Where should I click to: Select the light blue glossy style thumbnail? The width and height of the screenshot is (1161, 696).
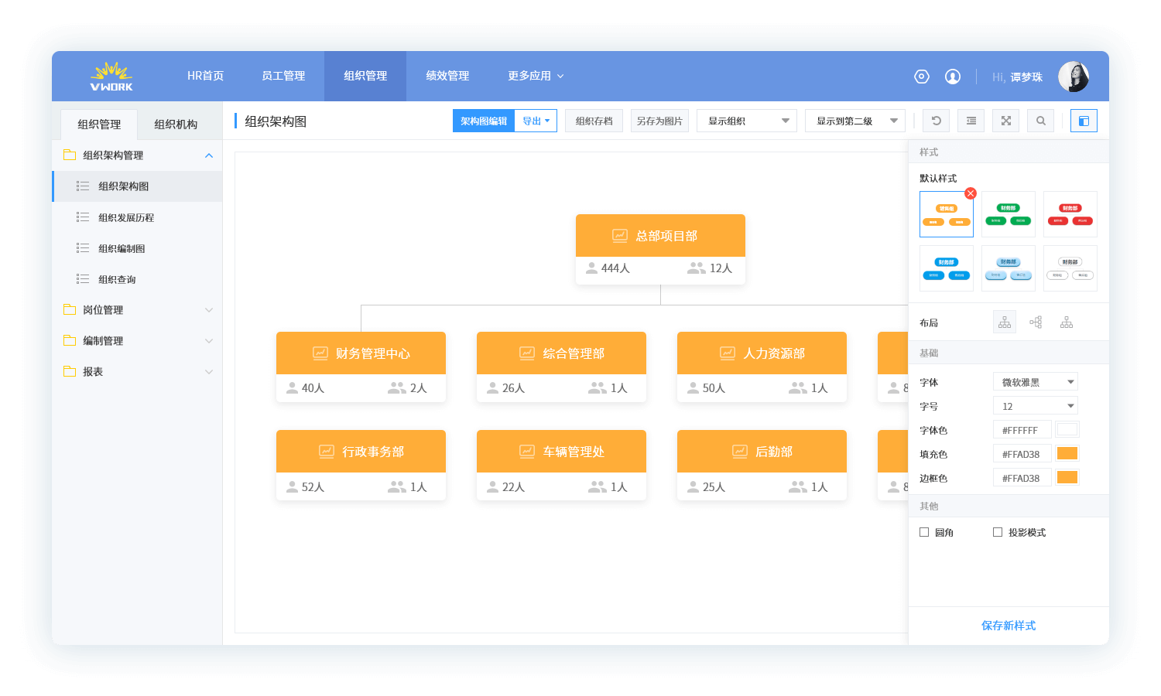pos(1009,268)
